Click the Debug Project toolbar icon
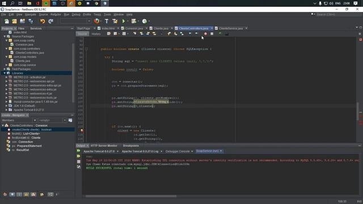This screenshot has height=204, width=363. (134, 22)
